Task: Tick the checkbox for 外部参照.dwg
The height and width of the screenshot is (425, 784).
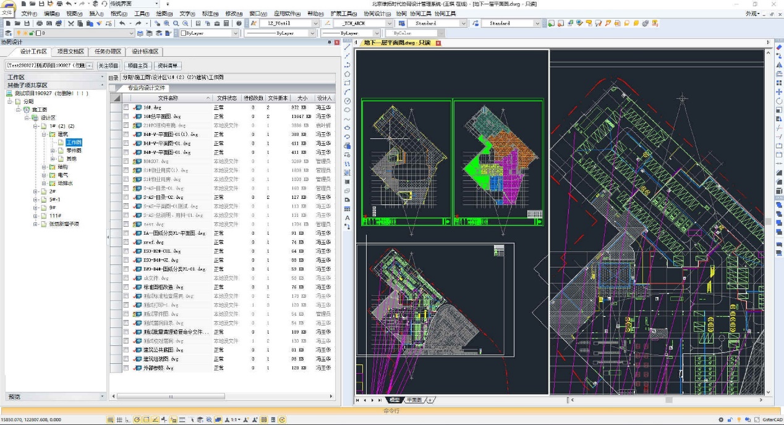Action: click(x=126, y=368)
